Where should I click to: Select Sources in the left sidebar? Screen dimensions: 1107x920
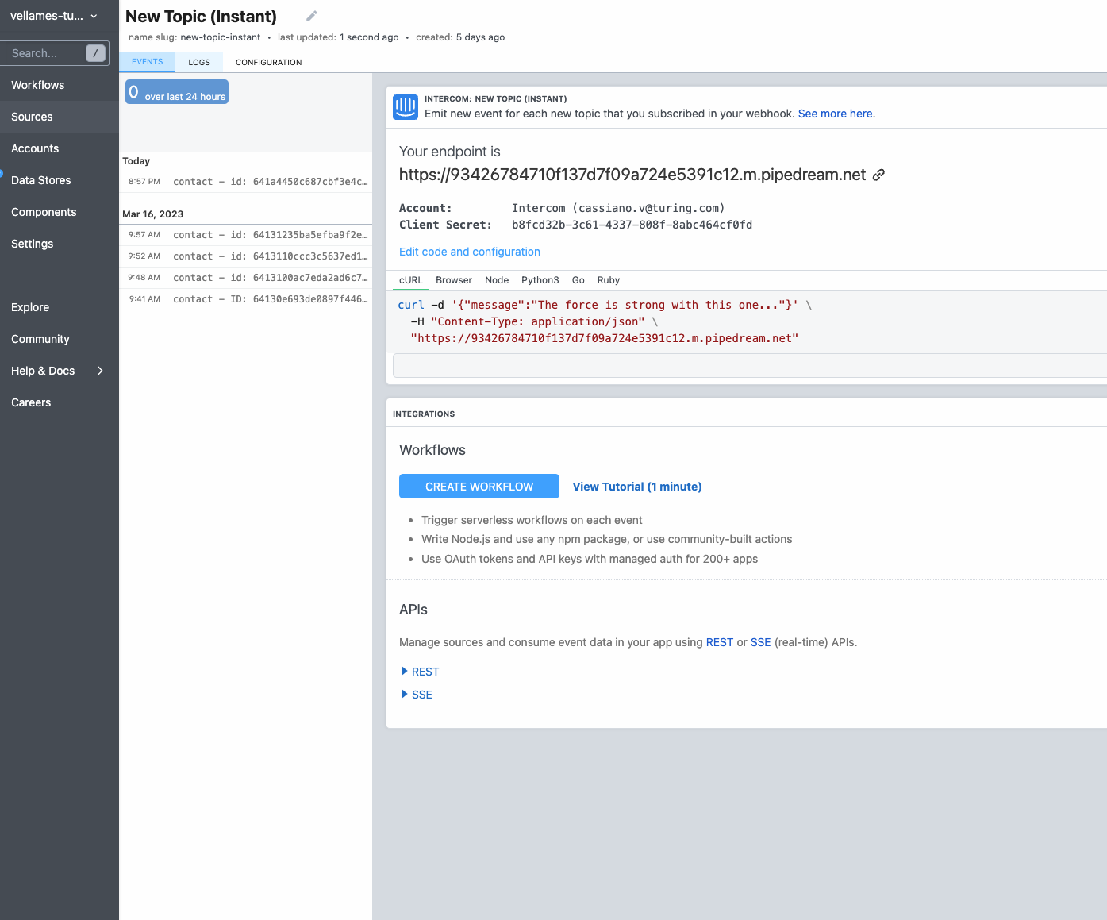(31, 117)
